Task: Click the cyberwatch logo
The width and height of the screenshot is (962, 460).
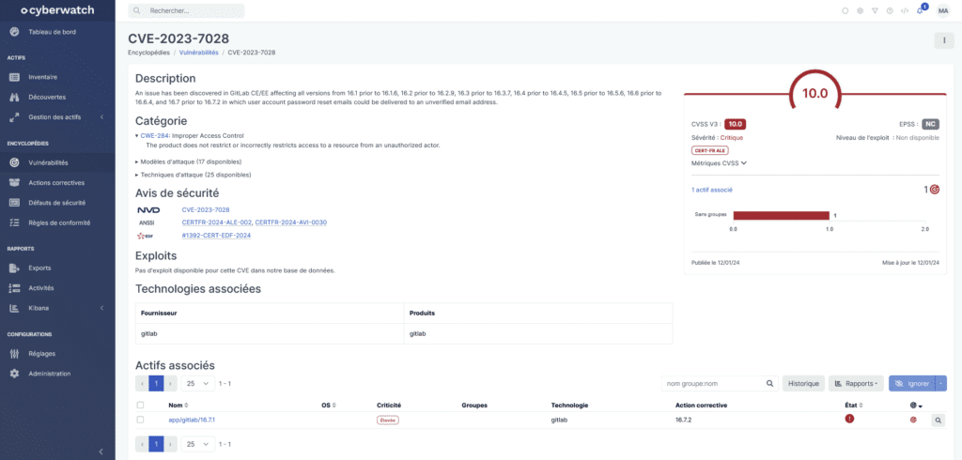Action: click(55, 10)
